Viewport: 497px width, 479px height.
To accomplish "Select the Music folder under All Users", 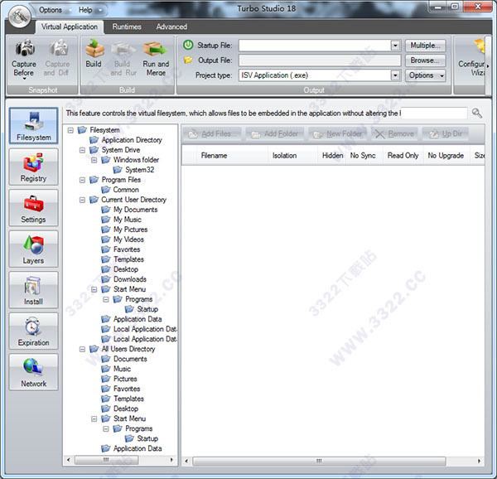I will [x=122, y=369].
